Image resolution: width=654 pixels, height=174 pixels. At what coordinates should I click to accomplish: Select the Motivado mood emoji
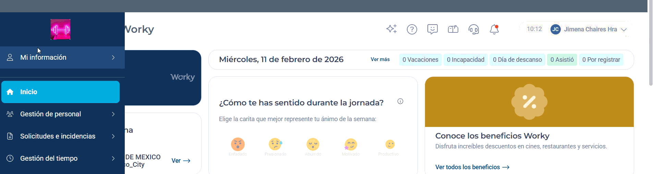[351, 144]
